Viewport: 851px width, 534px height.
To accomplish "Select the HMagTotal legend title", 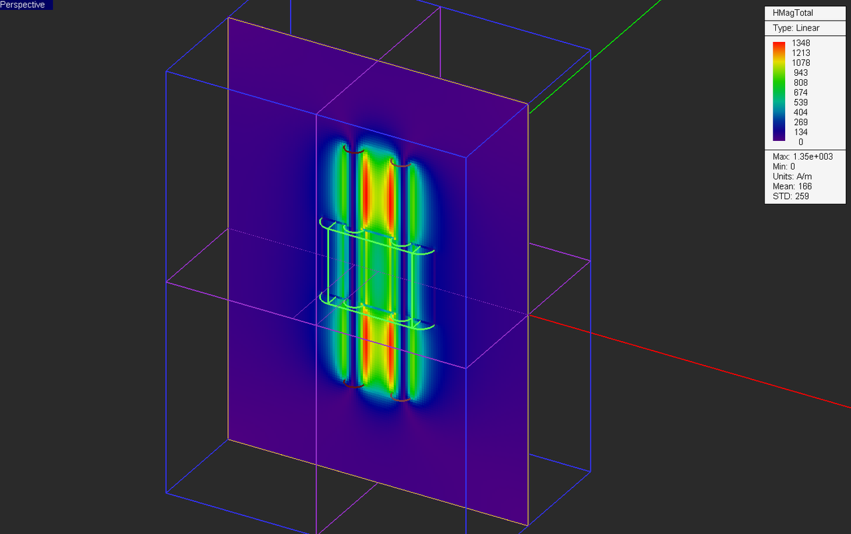I will pyautogui.click(x=793, y=13).
